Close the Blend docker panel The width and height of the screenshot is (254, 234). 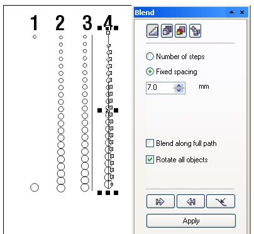(x=242, y=12)
